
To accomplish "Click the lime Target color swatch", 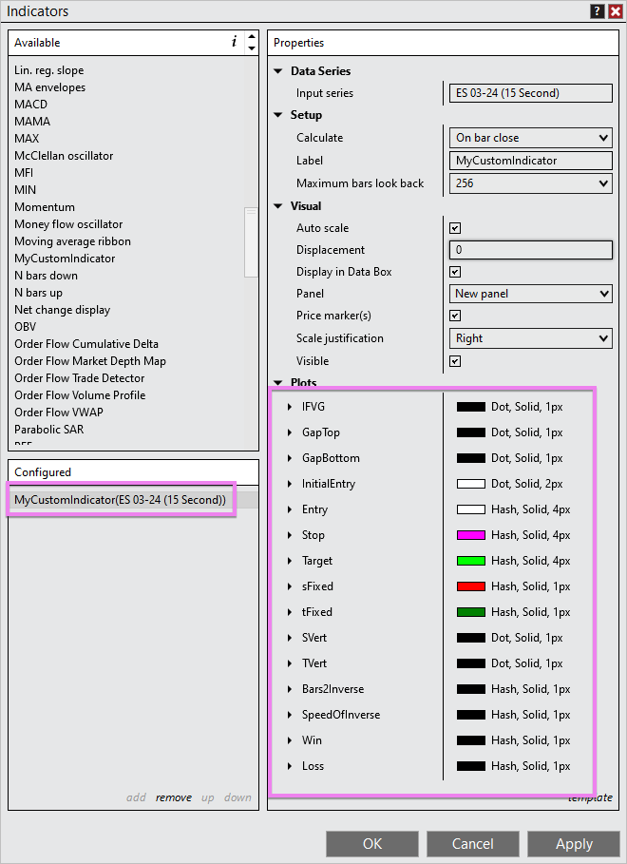I will (x=471, y=561).
